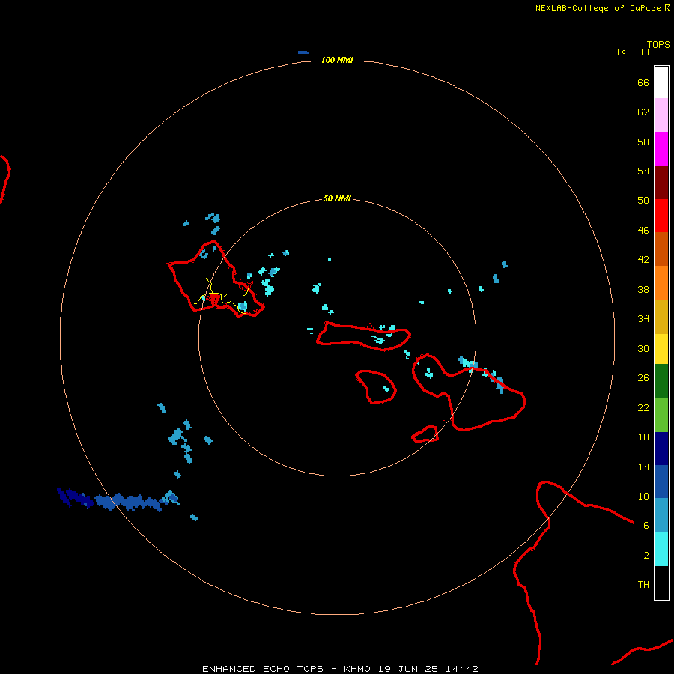Image resolution: width=674 pixels, height=674 pixels.
Task: Pick the light green legend swatch
Action: (x=661, y=415)
